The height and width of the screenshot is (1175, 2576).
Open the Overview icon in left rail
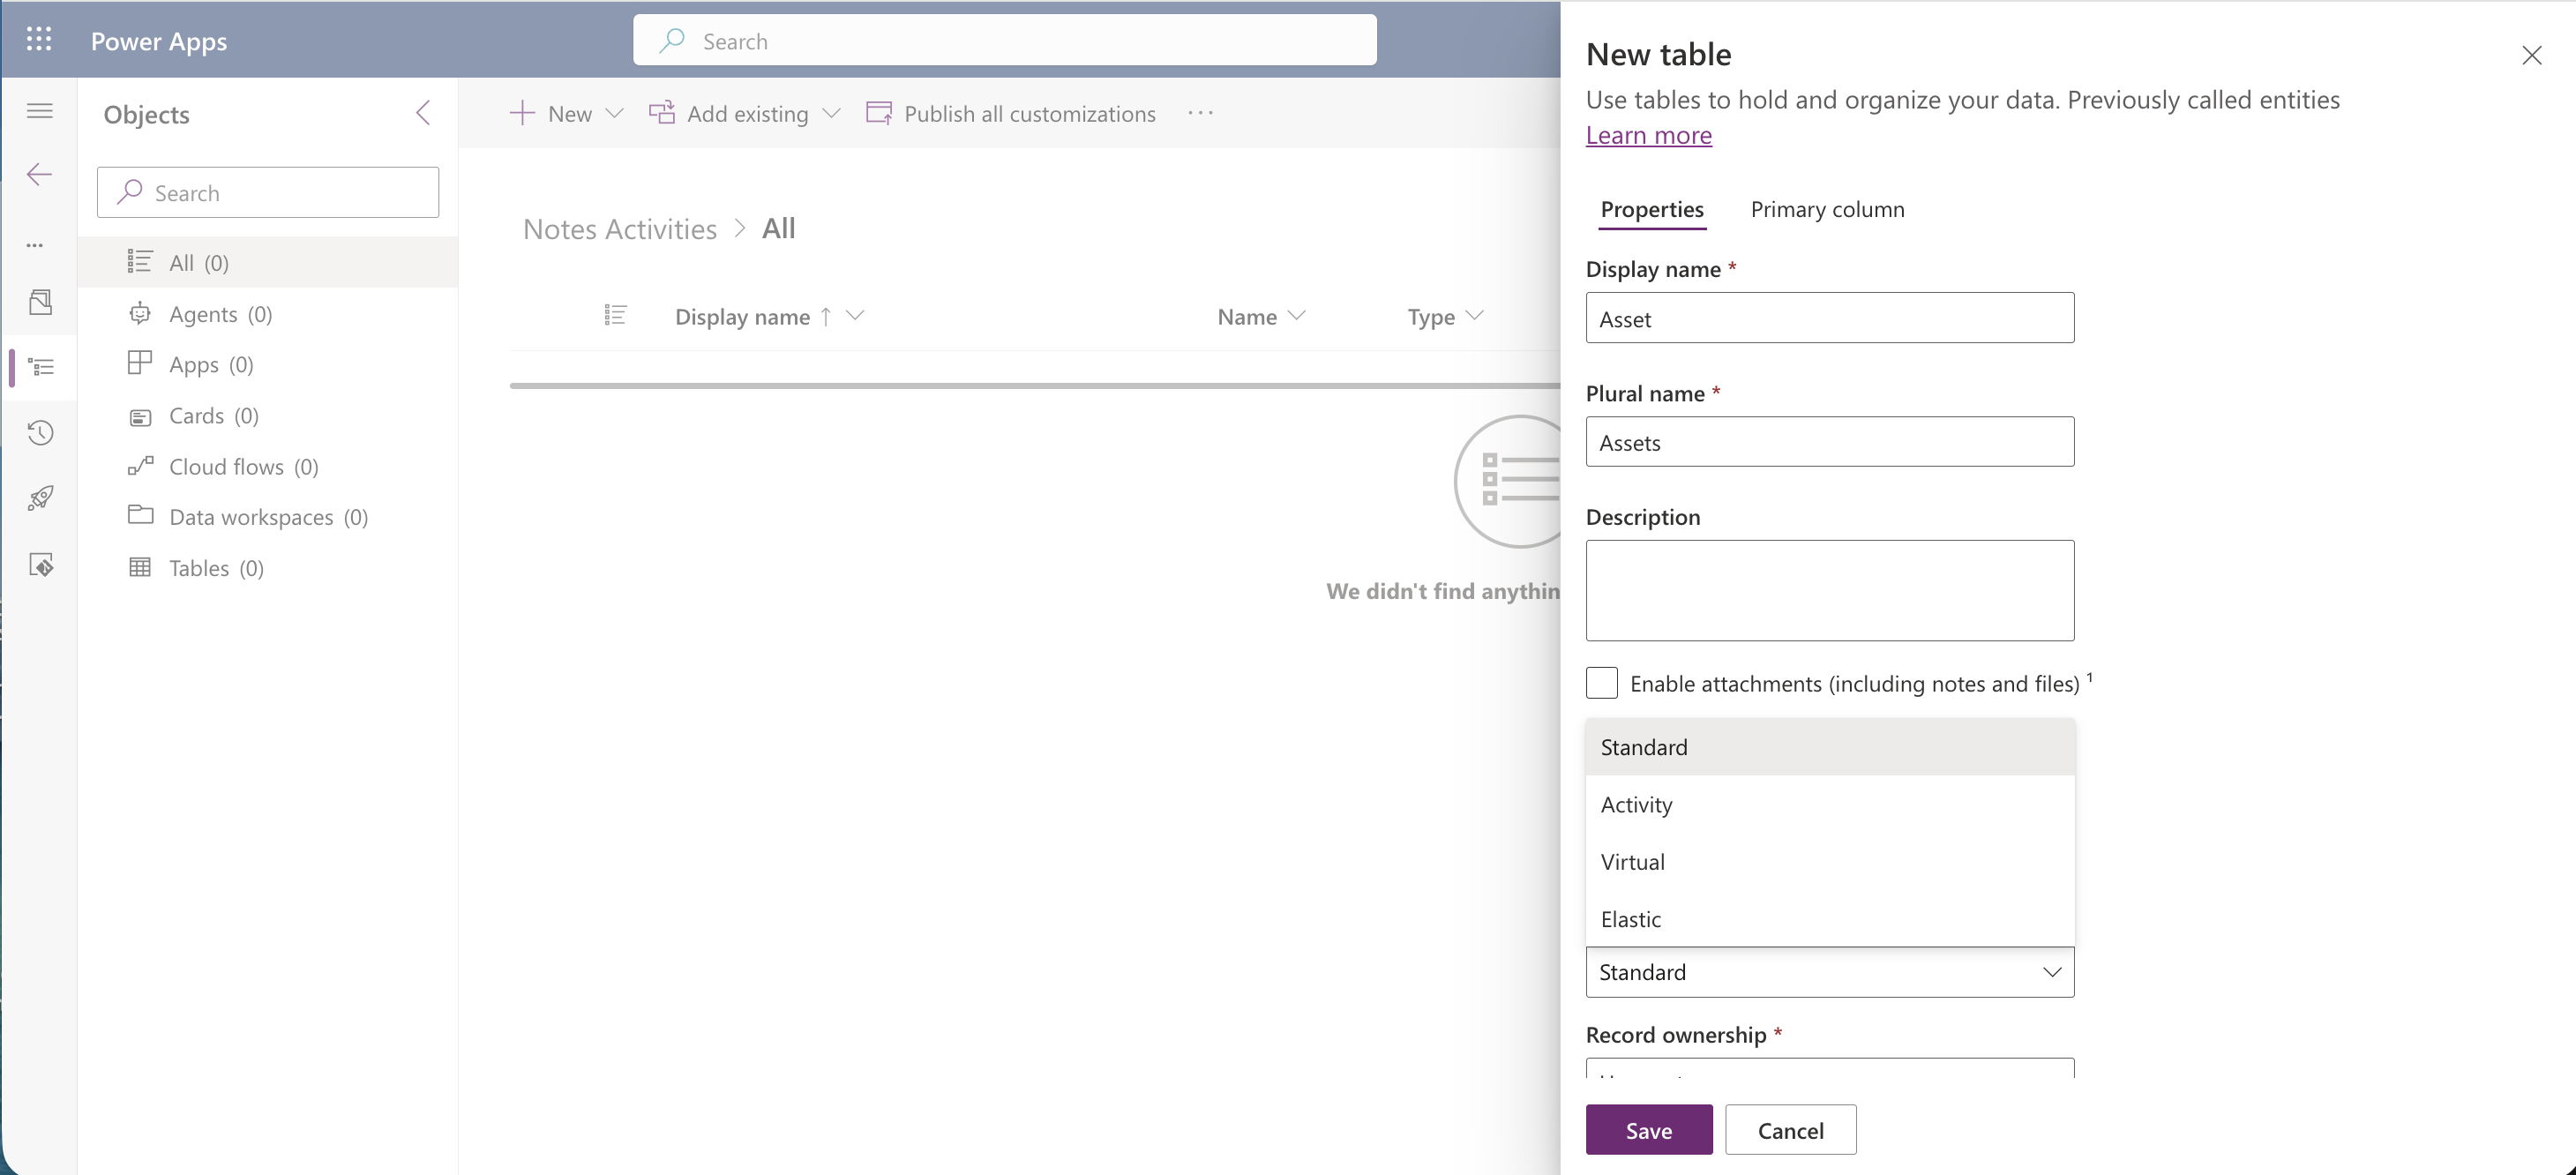point(40,302)
